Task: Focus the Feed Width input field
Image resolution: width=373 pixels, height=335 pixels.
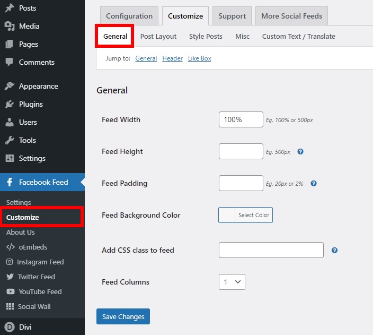Action: 241,119
